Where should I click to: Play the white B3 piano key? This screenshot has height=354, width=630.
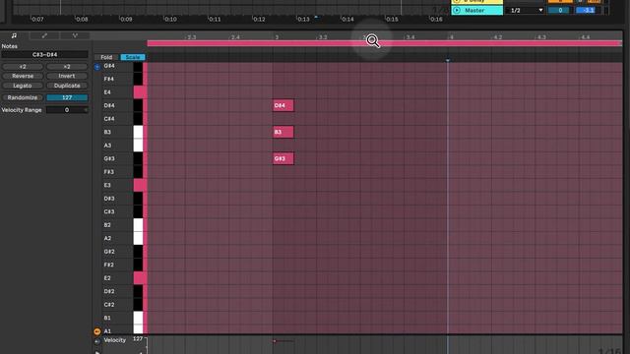138,132
